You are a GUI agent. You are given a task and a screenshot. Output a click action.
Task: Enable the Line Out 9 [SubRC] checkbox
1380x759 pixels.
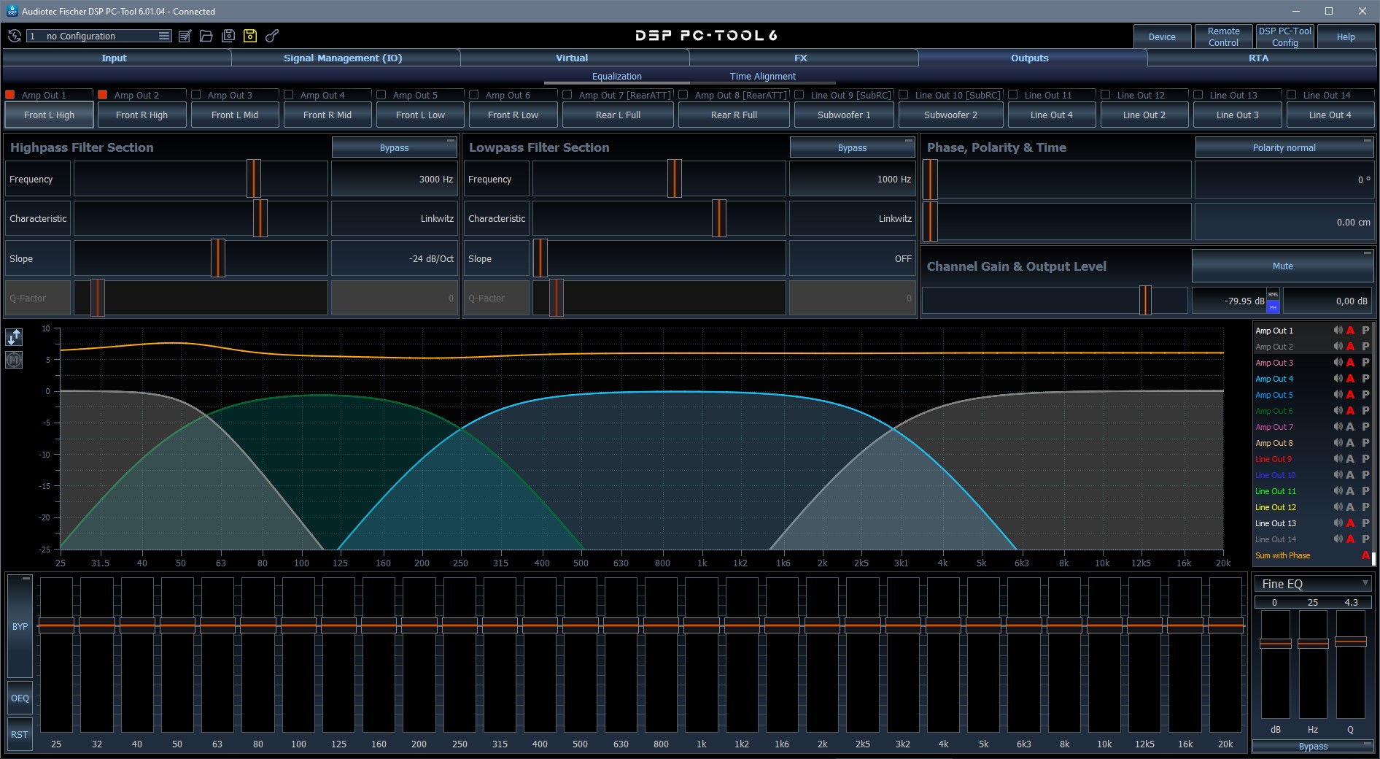799,95
